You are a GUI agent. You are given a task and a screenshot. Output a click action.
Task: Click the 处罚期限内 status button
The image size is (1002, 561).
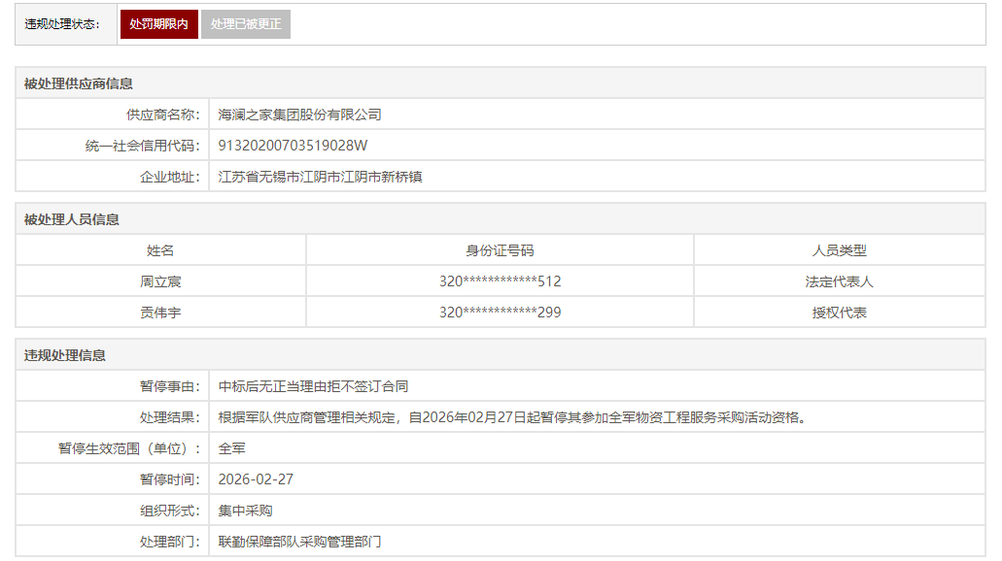(x=158, y=24)
